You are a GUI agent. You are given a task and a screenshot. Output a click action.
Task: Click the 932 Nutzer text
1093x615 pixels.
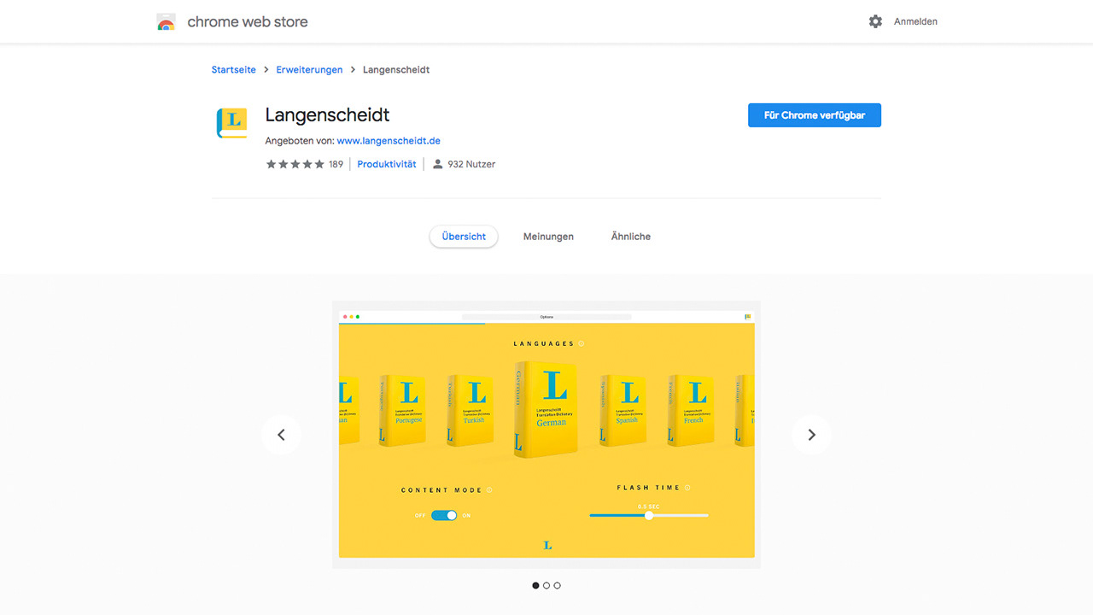[471, 164]
